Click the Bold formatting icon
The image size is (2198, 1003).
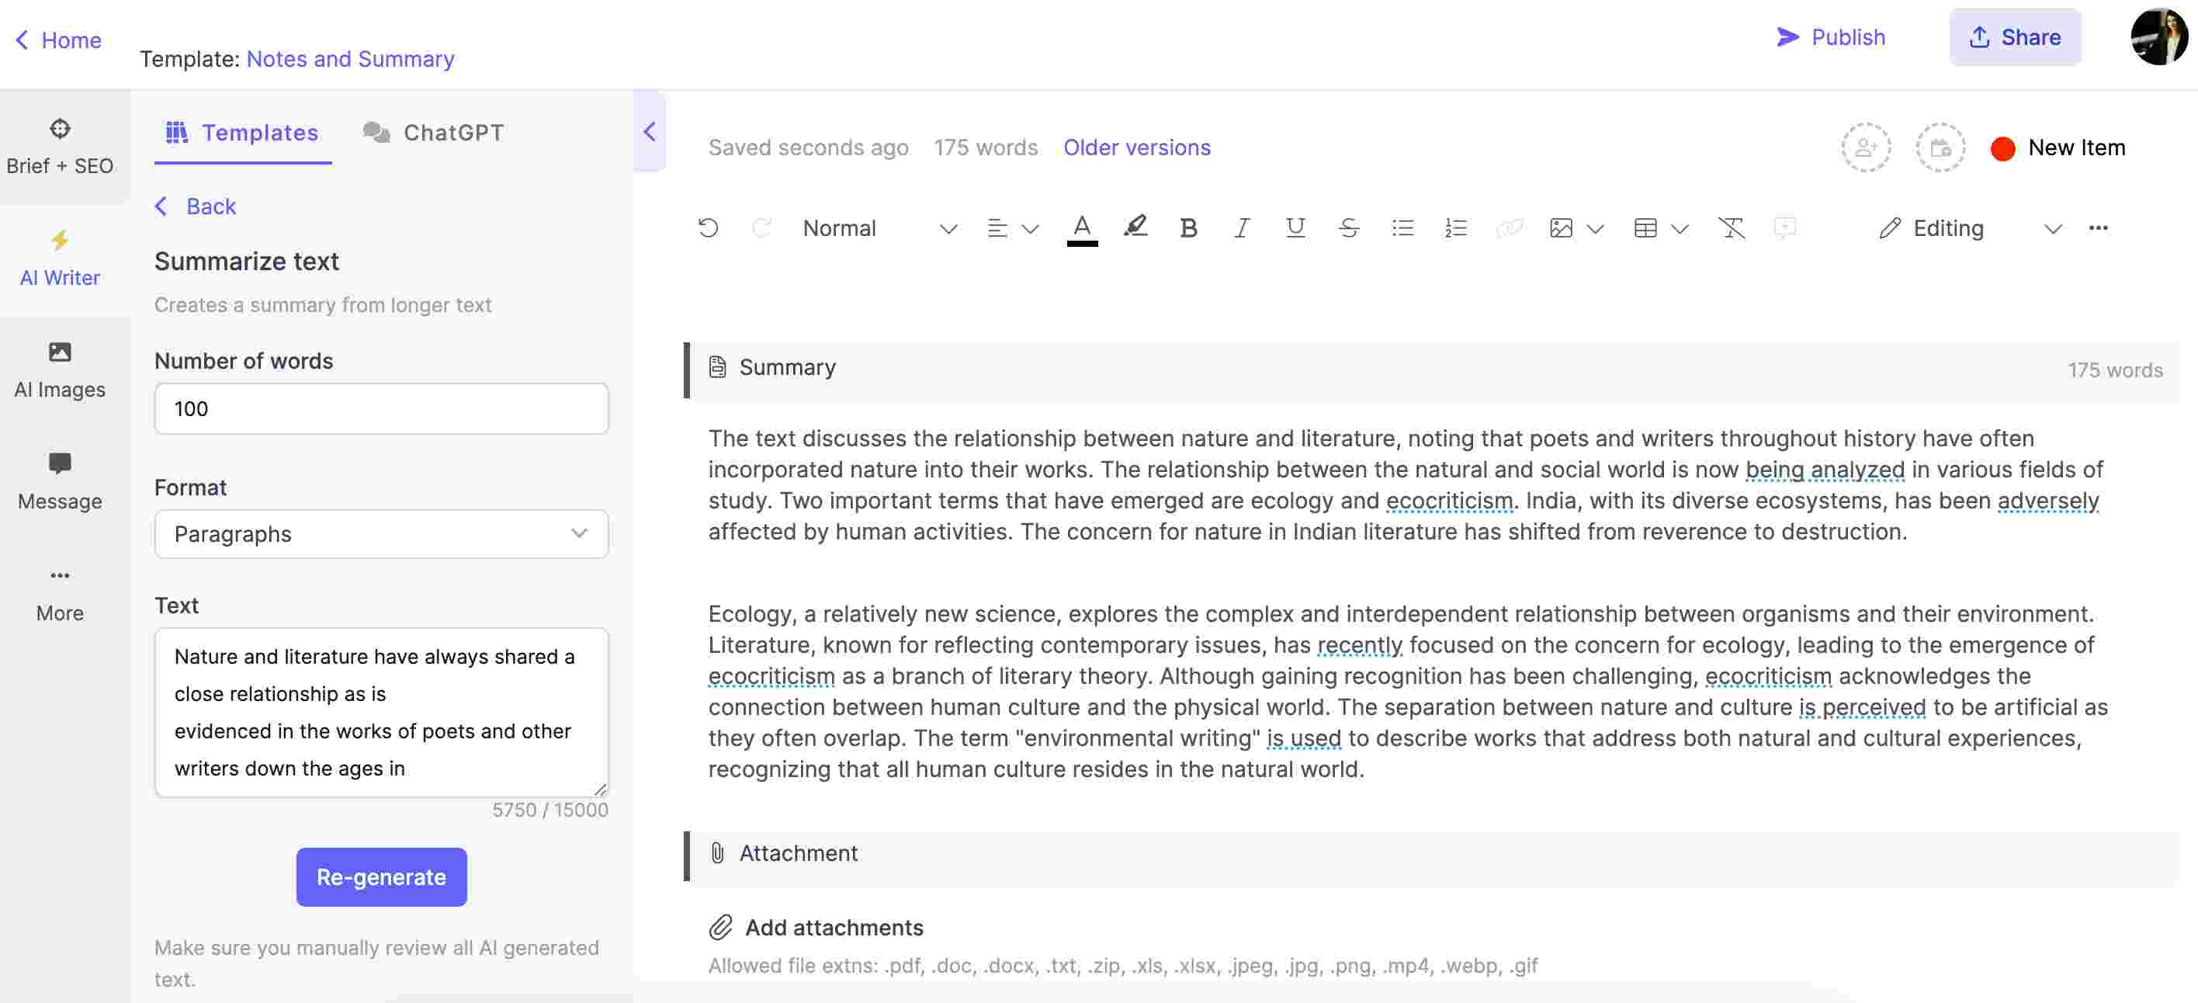tap(1189, 226)
